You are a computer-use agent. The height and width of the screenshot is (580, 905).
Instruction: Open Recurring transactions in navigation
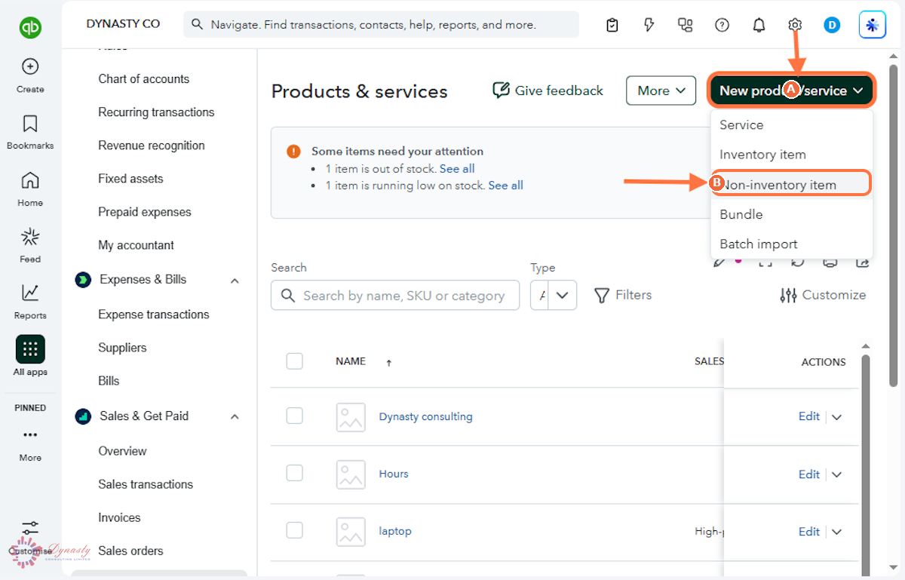pyautogui.click(x=156, y=112)
